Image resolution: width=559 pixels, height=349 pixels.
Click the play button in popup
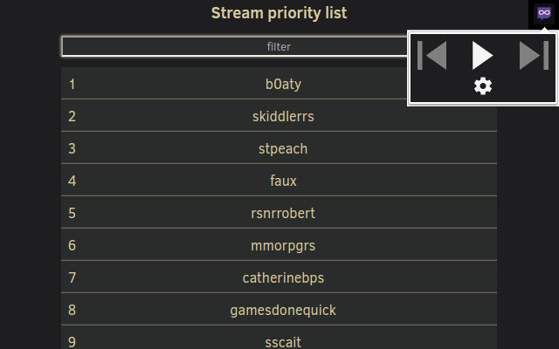[482, 55]
